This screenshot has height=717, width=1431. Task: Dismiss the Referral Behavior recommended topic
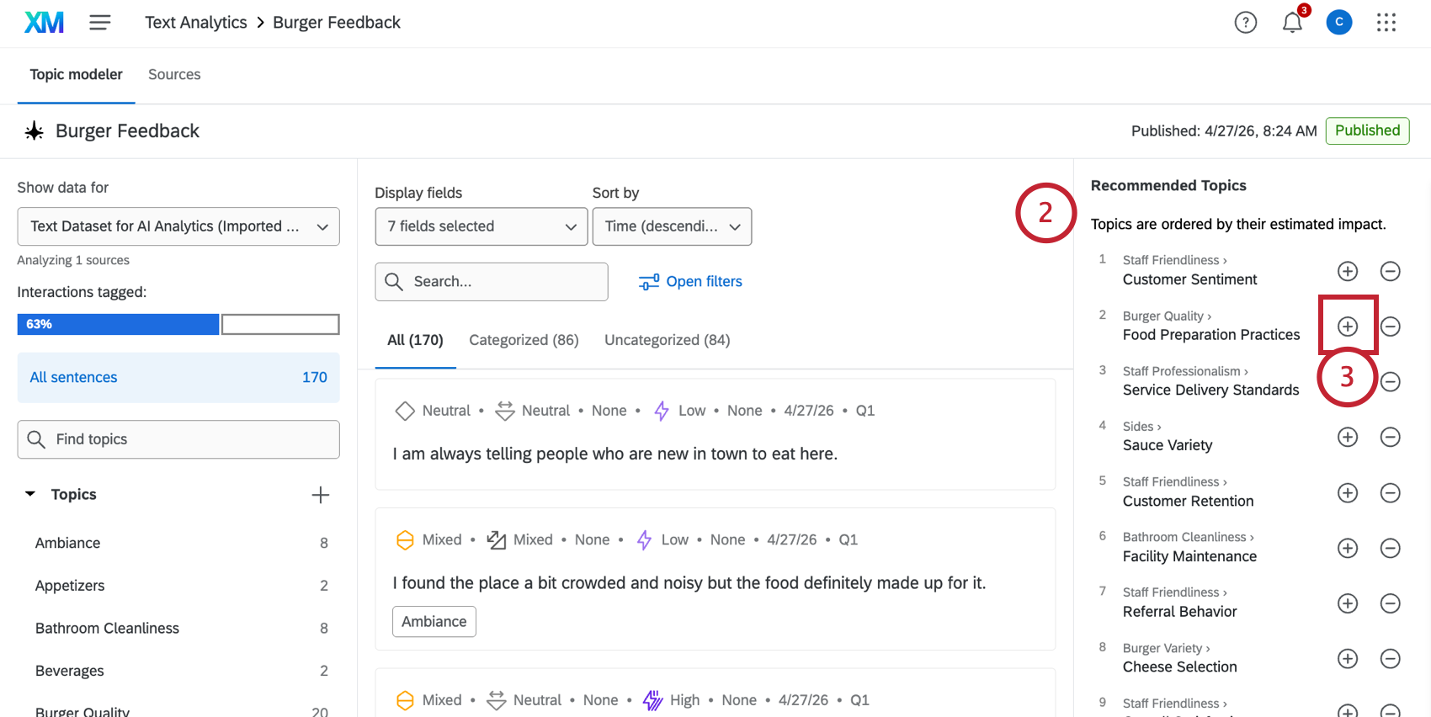coord(1391,603)
